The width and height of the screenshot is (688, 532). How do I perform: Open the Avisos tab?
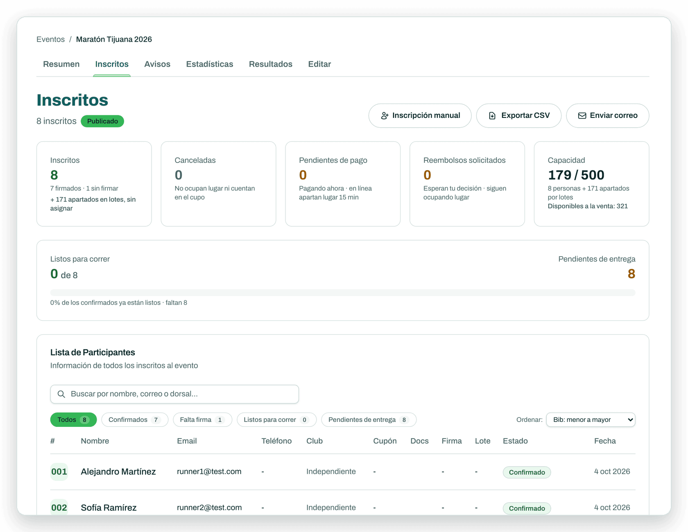(157, 64)
